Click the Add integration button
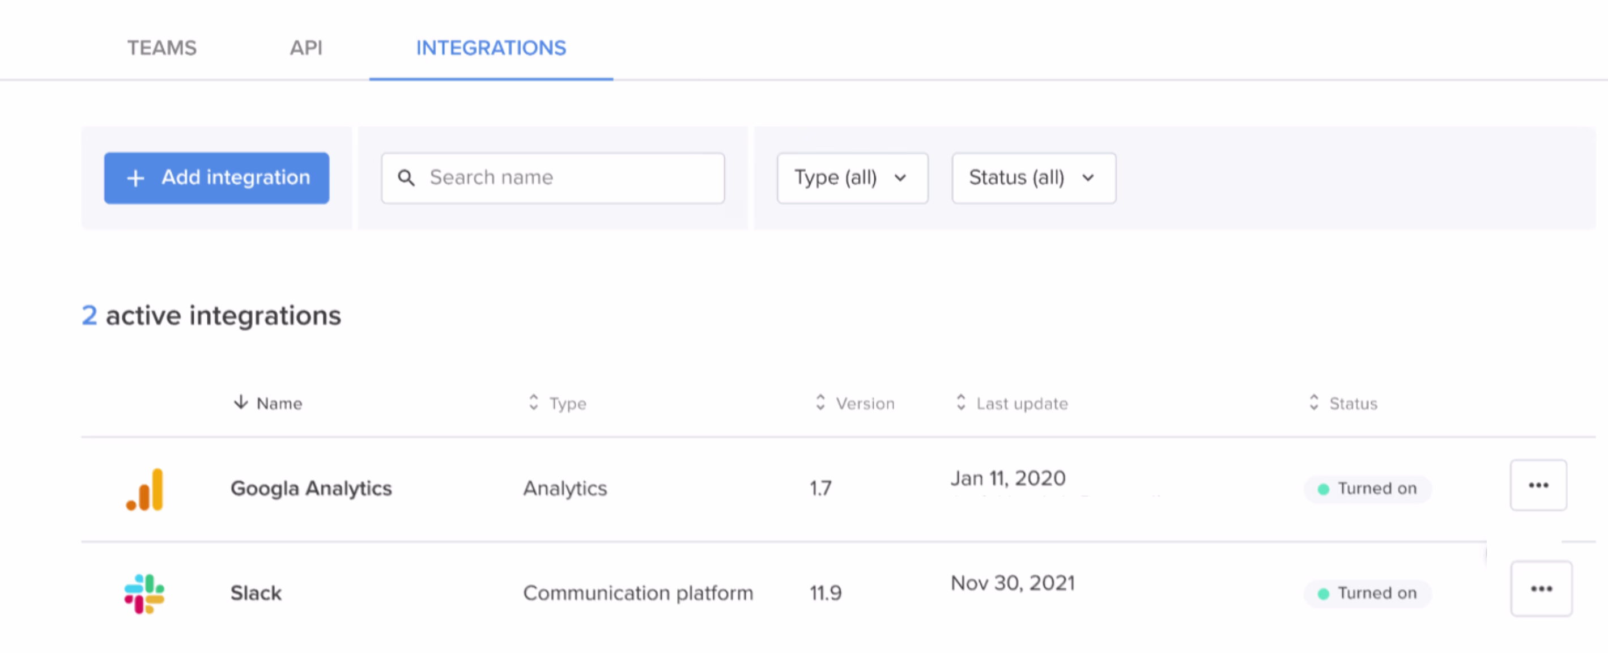Image resolution: width=1608 pixels, height=653 pixels. (x=216, y=178)
